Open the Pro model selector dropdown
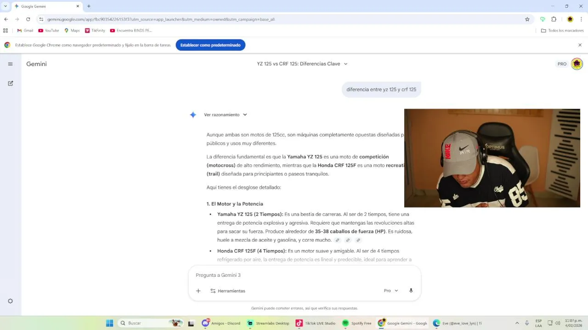 [391, 291]
